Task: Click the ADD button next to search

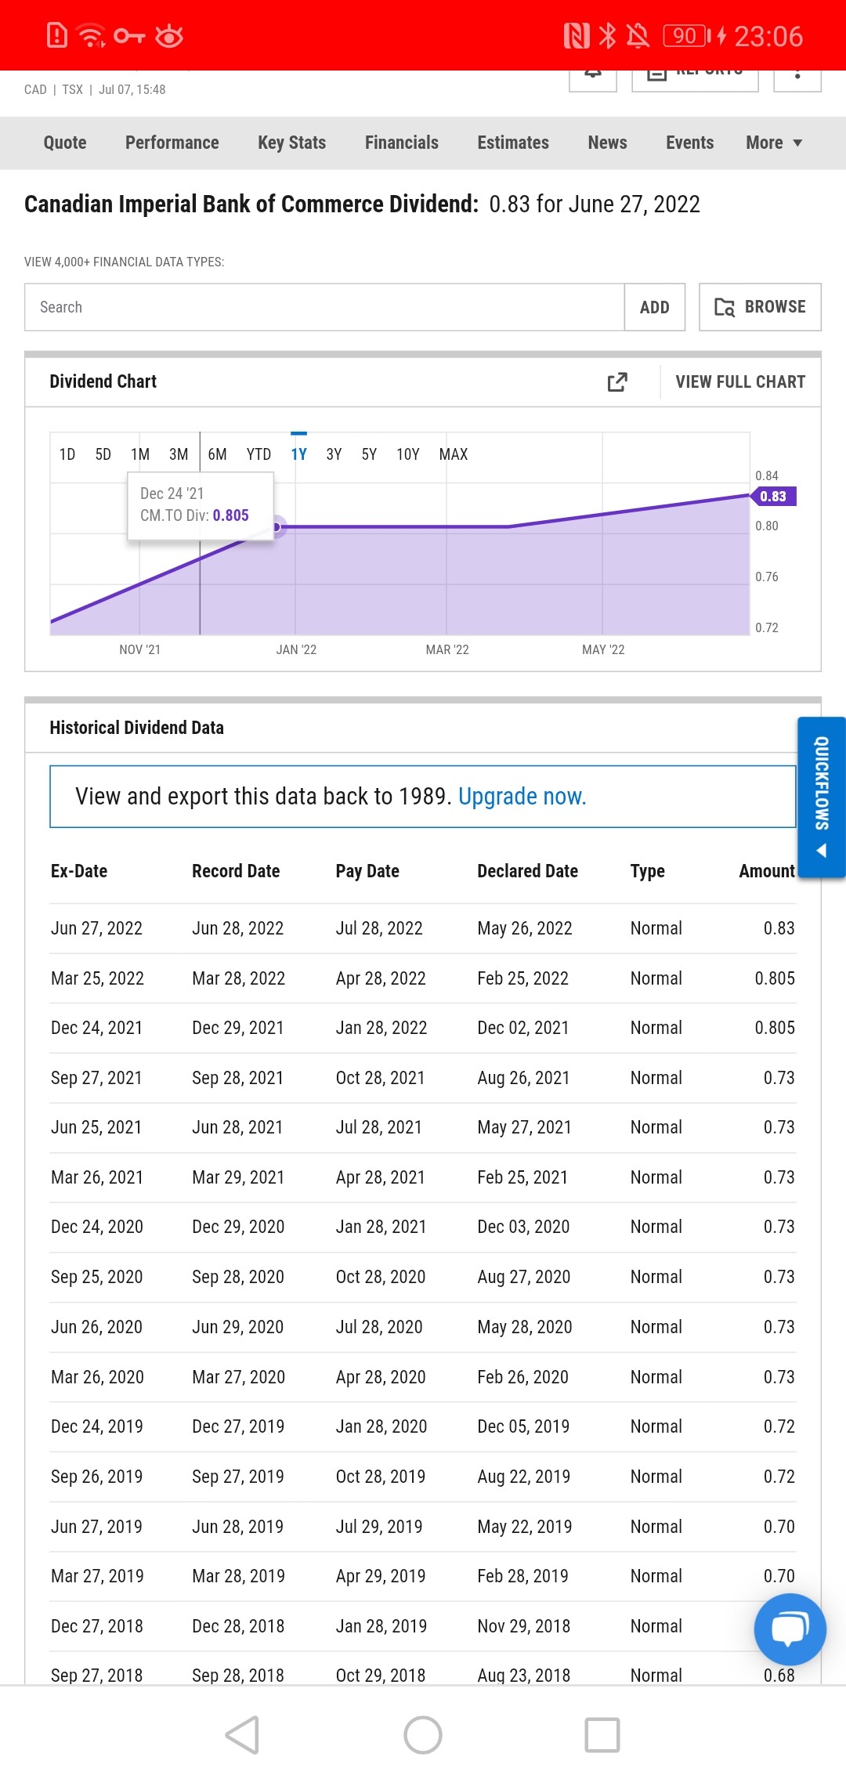Action: (x=655, y=307)
